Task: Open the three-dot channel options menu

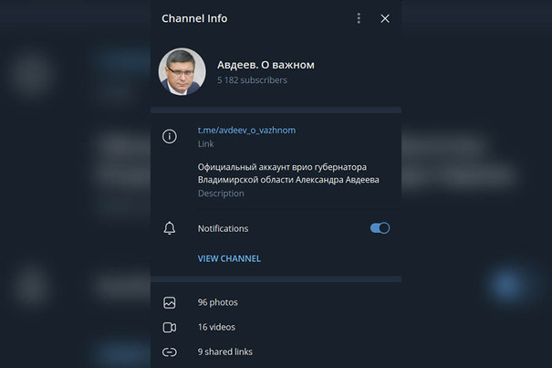Action: click(x=359, y=18)
